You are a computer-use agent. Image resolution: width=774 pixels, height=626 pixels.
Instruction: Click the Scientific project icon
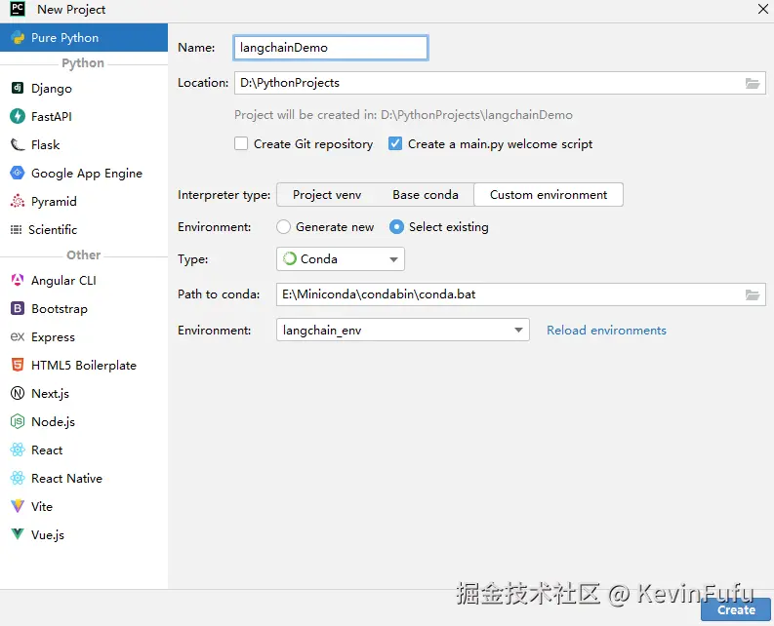tap(17, 229)
